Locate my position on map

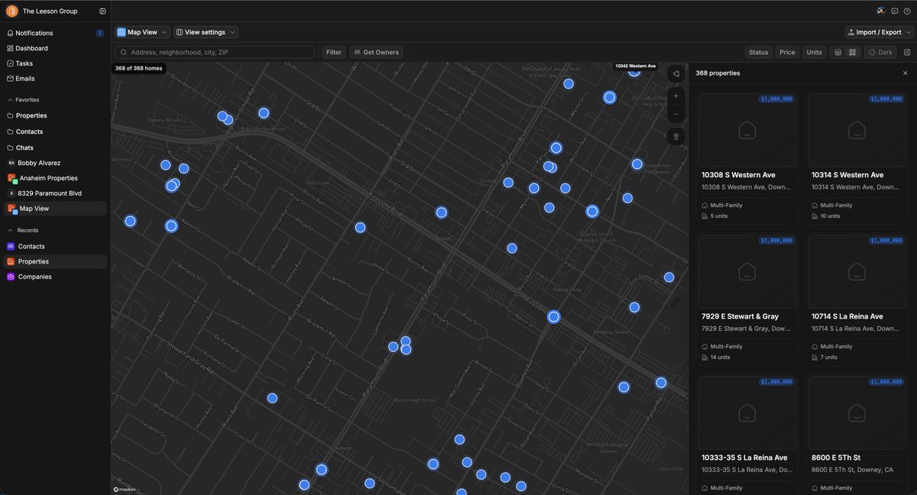point(676,137)
